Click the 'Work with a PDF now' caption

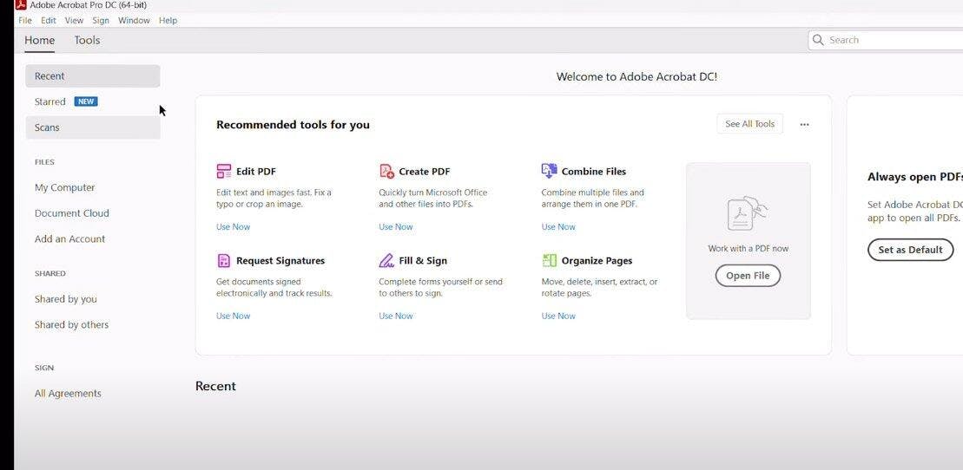[748, 249]
